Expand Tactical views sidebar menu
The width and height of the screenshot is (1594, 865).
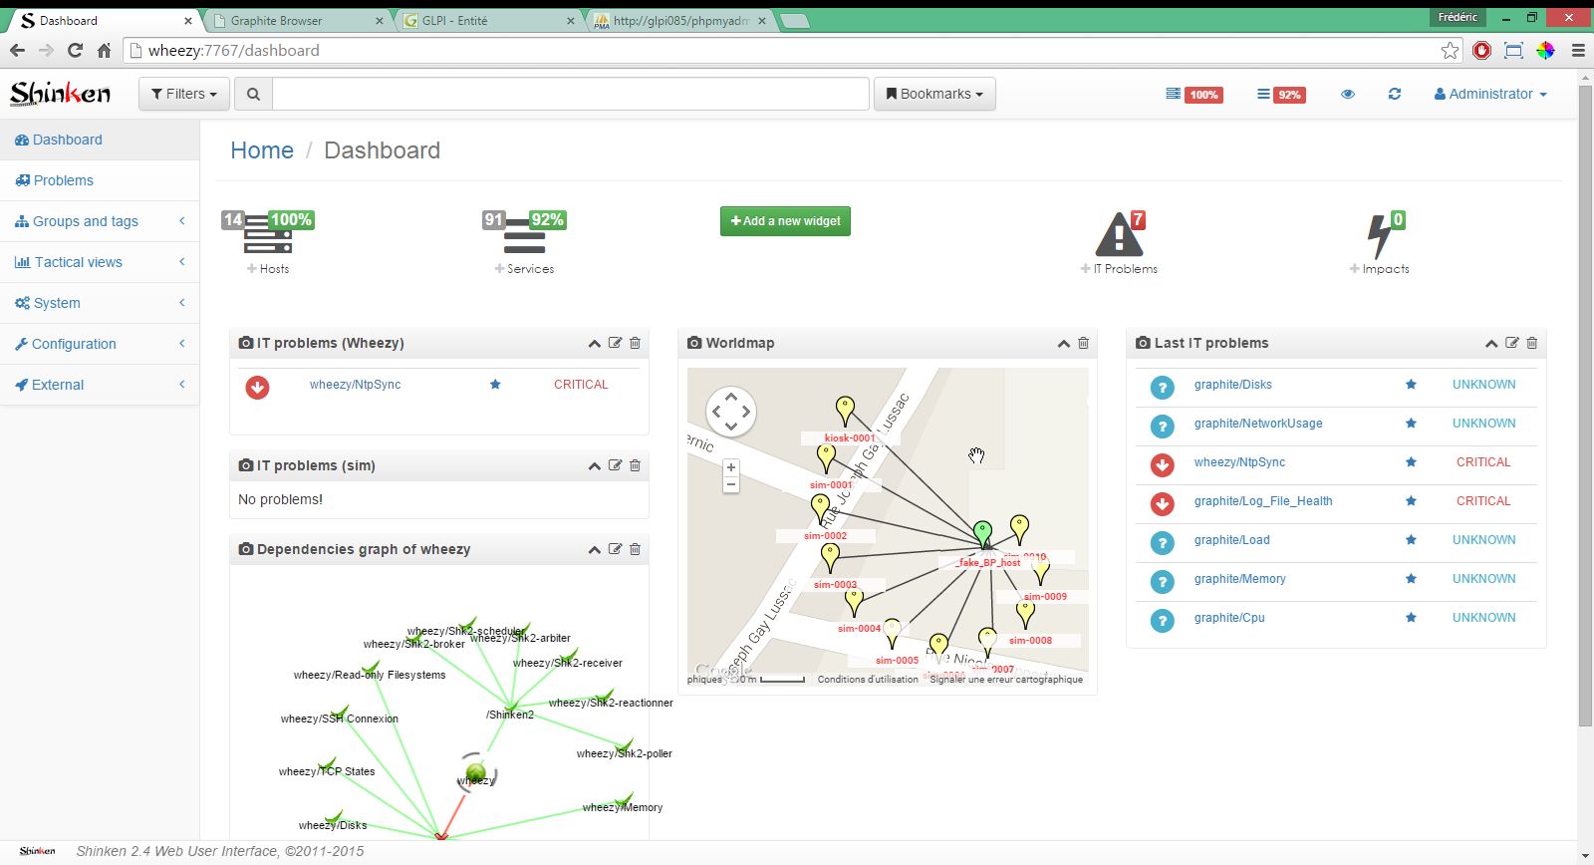[100, 262]
